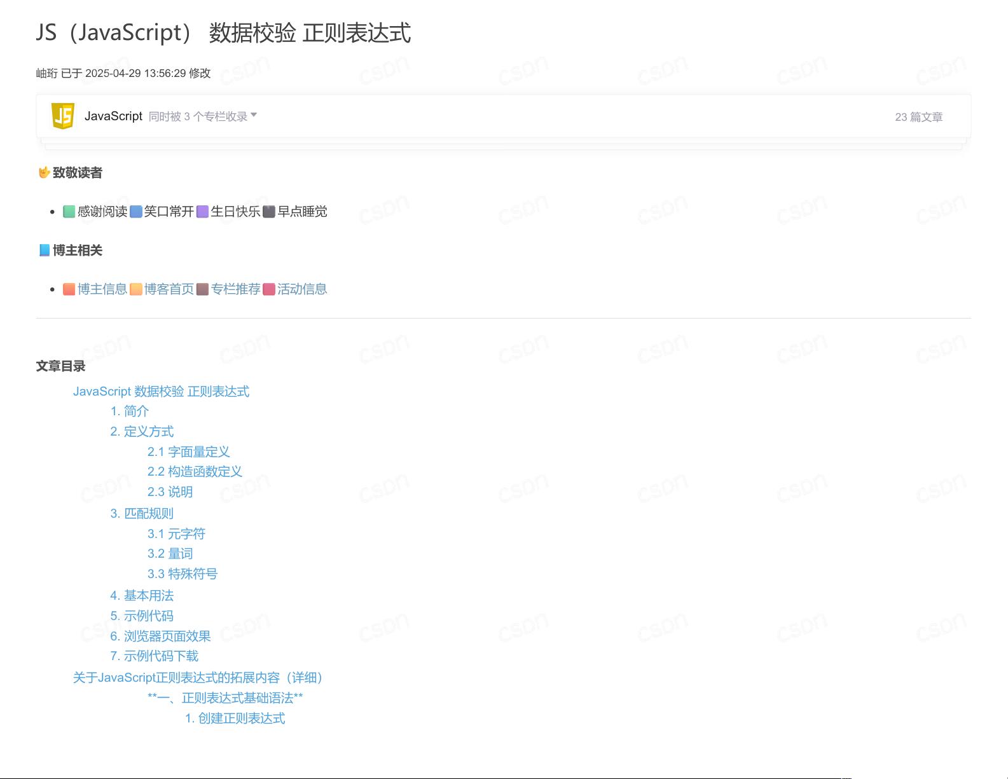The width and height of the screenshot is (1008, 779).
Task: Click the pink emoji before 活动信息
Action: click(269, 289)
